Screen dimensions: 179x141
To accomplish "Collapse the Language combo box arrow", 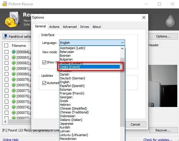I will tap(122, 43).
